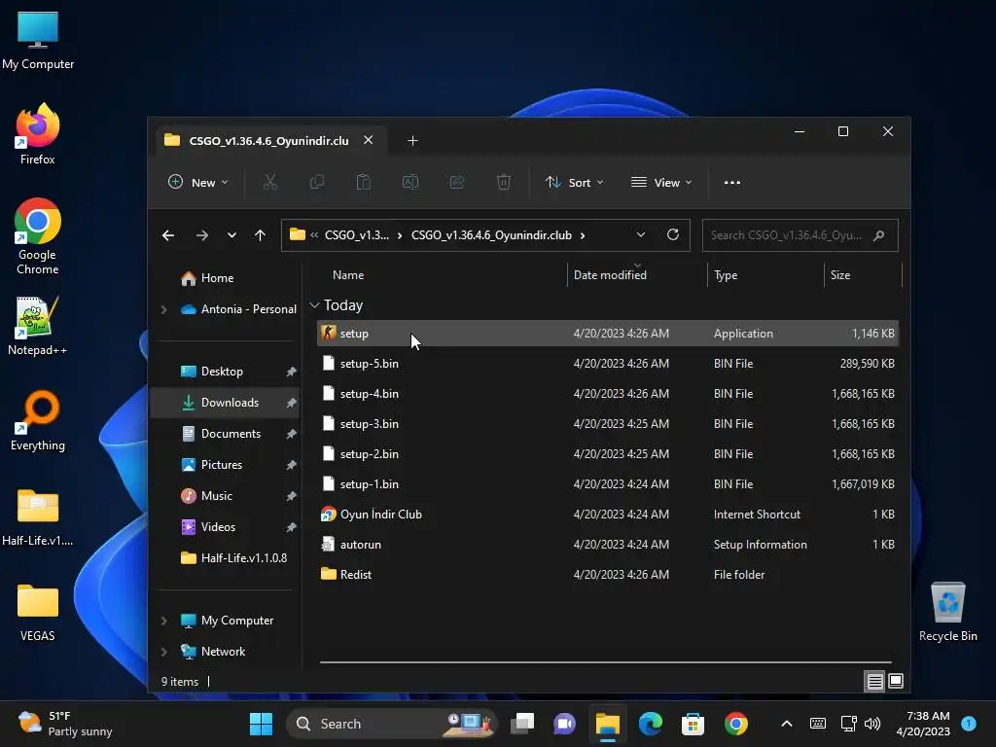This screenshot has width=996, height=747.
Task: Open Microsoft Store from taskbar
Action: 693,724
